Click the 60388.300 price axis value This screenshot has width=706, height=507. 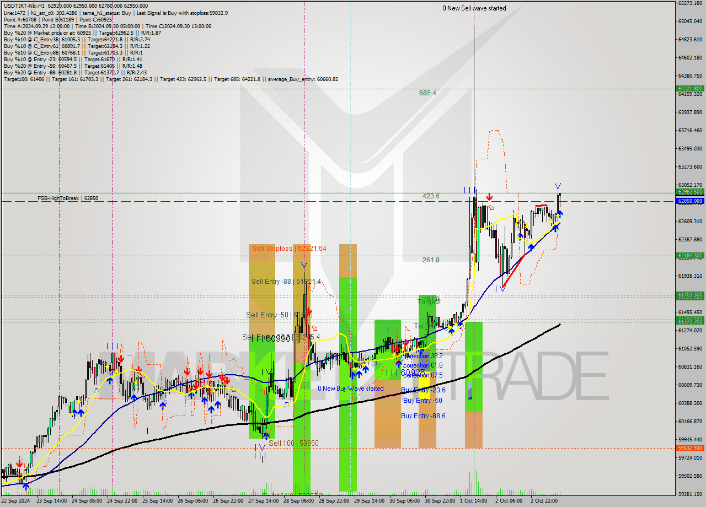pos(690,403)
